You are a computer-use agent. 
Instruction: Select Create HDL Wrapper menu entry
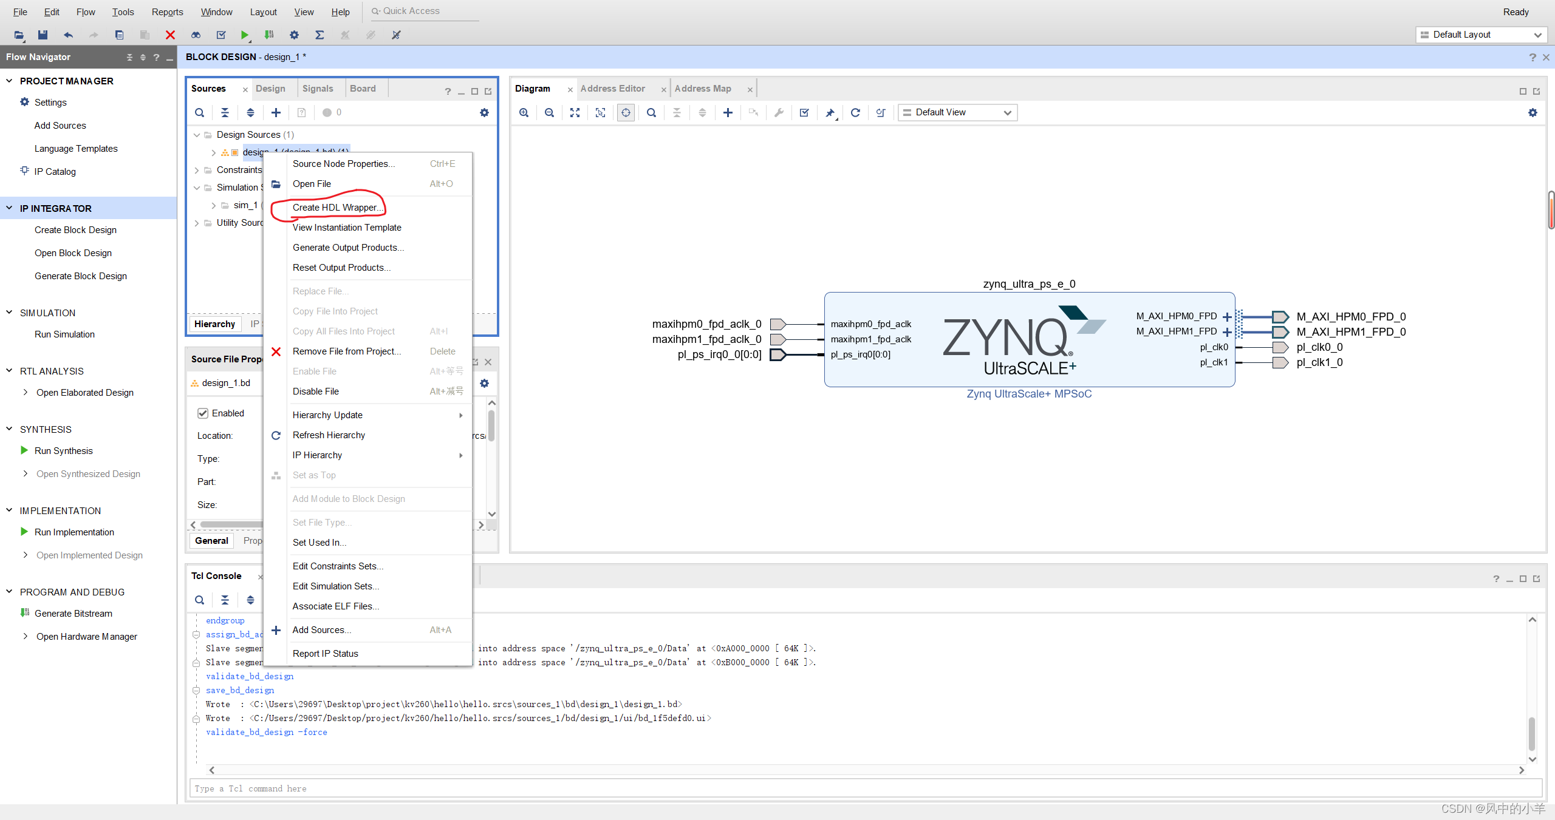coord(337,208)
